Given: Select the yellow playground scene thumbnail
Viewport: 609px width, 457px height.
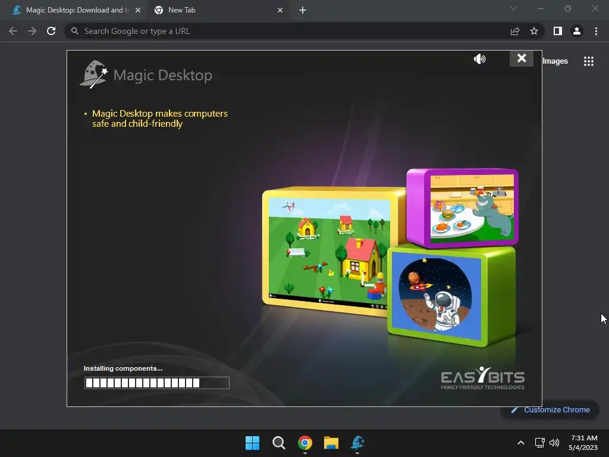Looking at the screenshot, I should click(x=329, y=252).
